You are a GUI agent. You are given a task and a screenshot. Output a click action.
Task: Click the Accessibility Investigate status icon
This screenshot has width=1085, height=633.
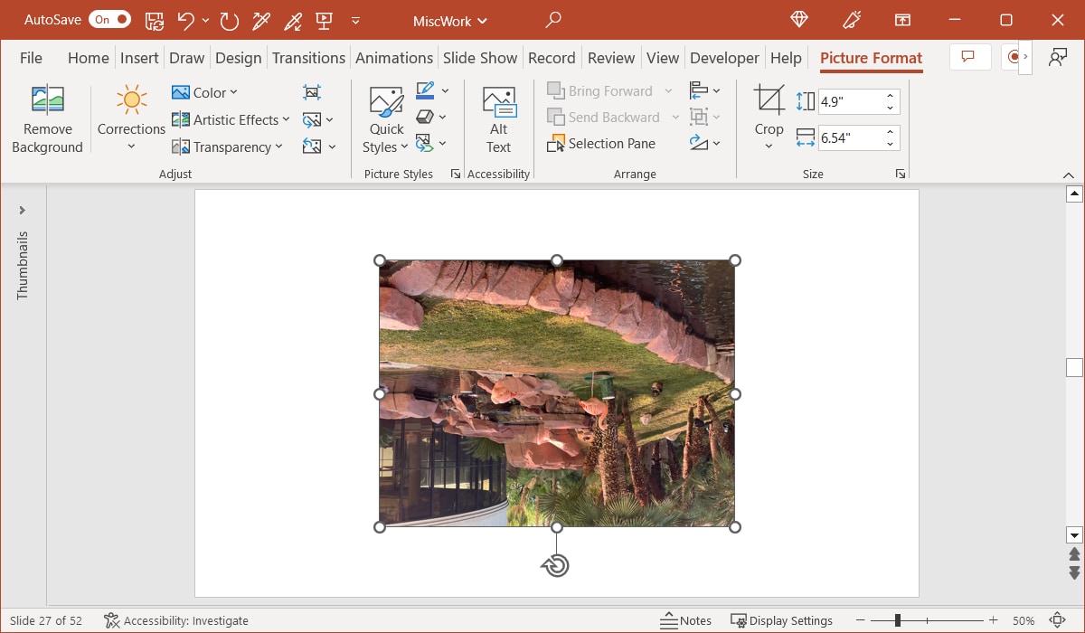pyautogui.click(x=110, y=620)
